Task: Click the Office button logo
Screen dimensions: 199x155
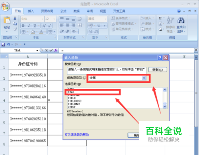Action: (5, 6)
